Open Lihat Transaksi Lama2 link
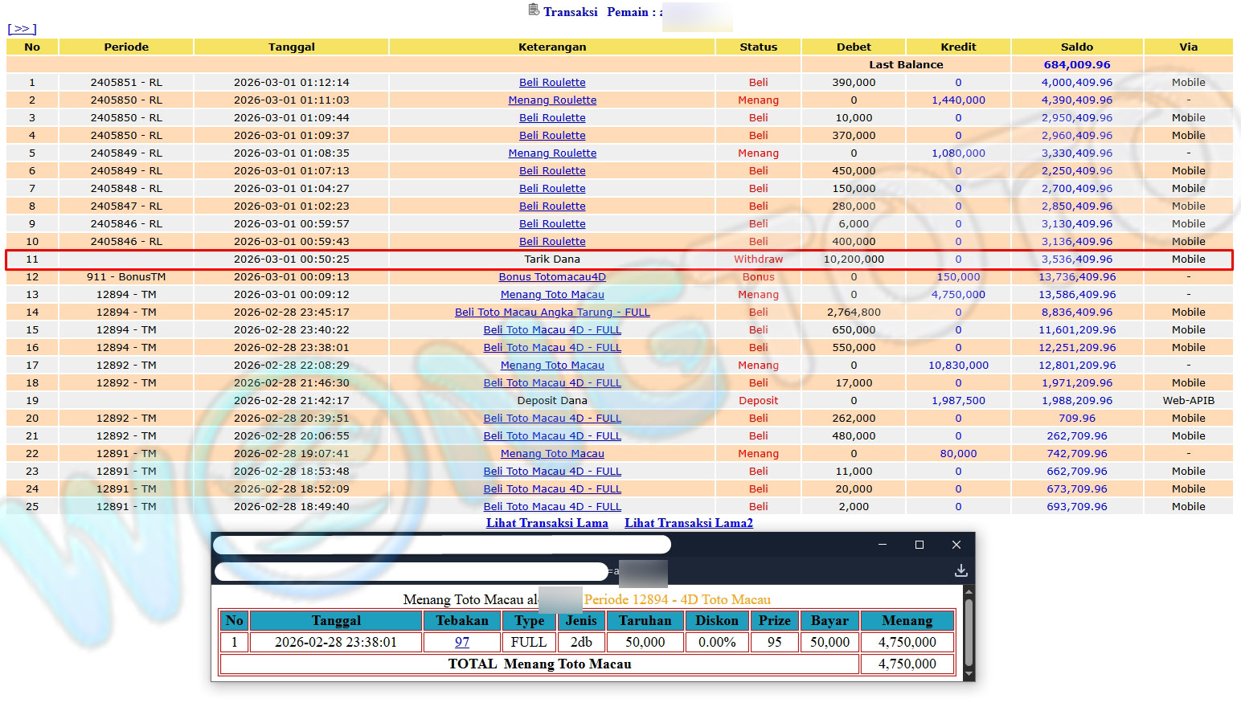1241x715 pixels. 689,523
